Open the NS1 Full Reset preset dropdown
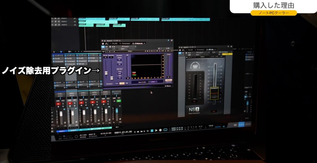This screenshot has width=317, height=163. [225, 52]
